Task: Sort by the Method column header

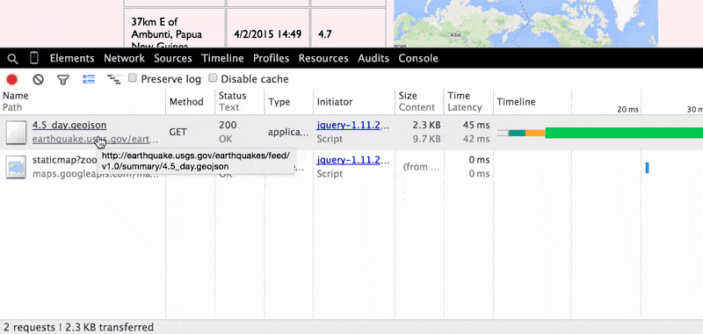Action: coord(191,101)
